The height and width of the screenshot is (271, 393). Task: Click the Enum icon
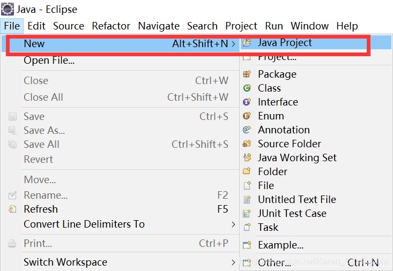(247, 116)
